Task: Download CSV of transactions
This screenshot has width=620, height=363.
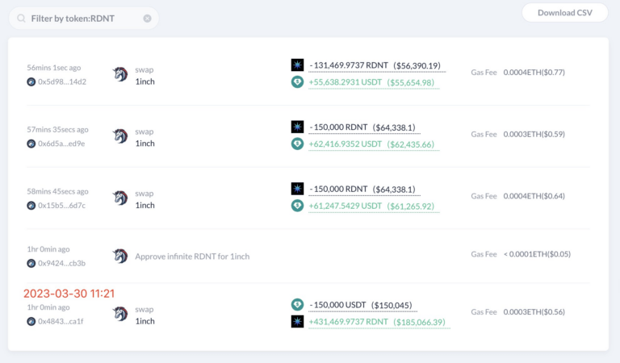Action: [564, 13]
